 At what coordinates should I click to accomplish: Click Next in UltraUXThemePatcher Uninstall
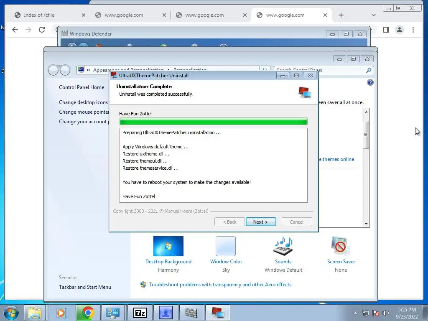click(x=261, y=222)
